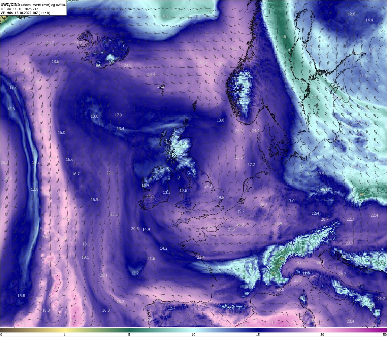Click the 24.2 value over the Adriatic
Viewport: 387px width, 337px height.
(x=342, y=274)
